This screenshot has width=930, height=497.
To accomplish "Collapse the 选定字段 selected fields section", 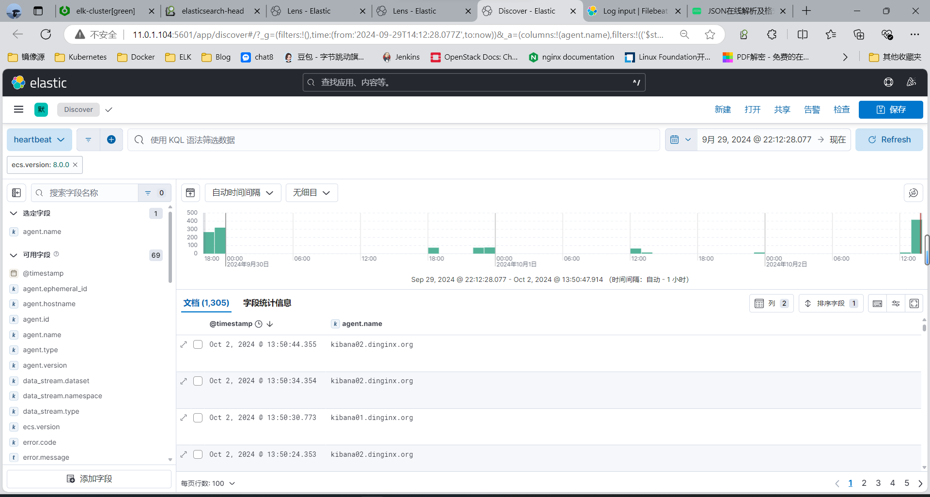I will click(x=14, y=213).
